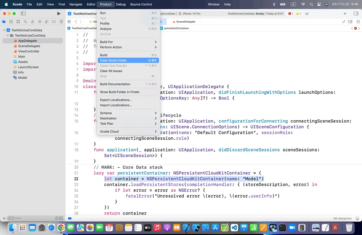Click persistentContainer in the jump bar

pyautogui.click(x=175, y=28)
